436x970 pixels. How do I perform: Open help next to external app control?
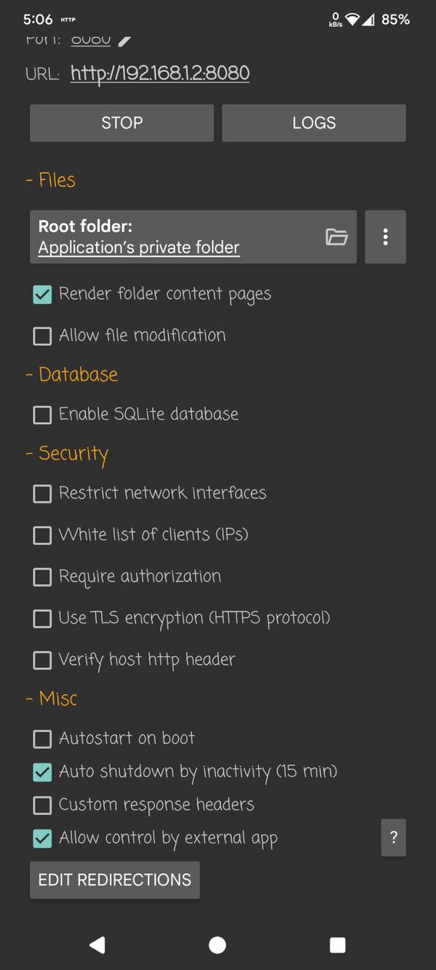393,838
